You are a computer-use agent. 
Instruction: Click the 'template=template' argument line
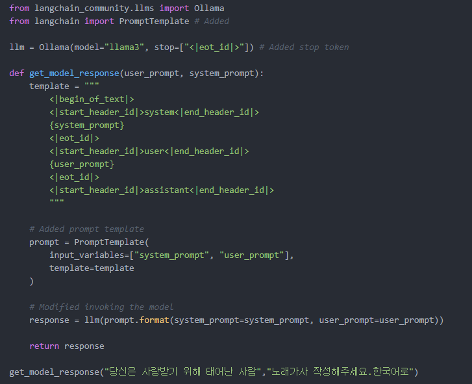[92, 268]
